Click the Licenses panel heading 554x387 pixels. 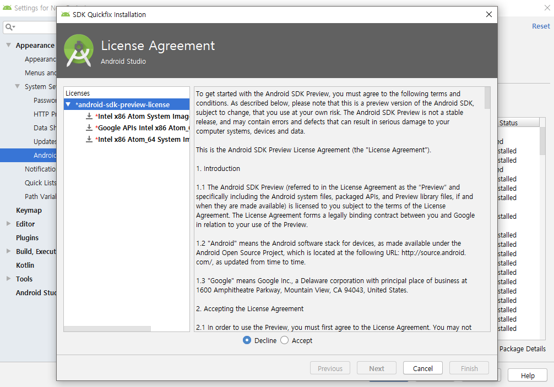78,93
